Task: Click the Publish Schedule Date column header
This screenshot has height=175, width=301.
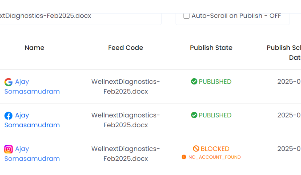Action: (284, 52)
